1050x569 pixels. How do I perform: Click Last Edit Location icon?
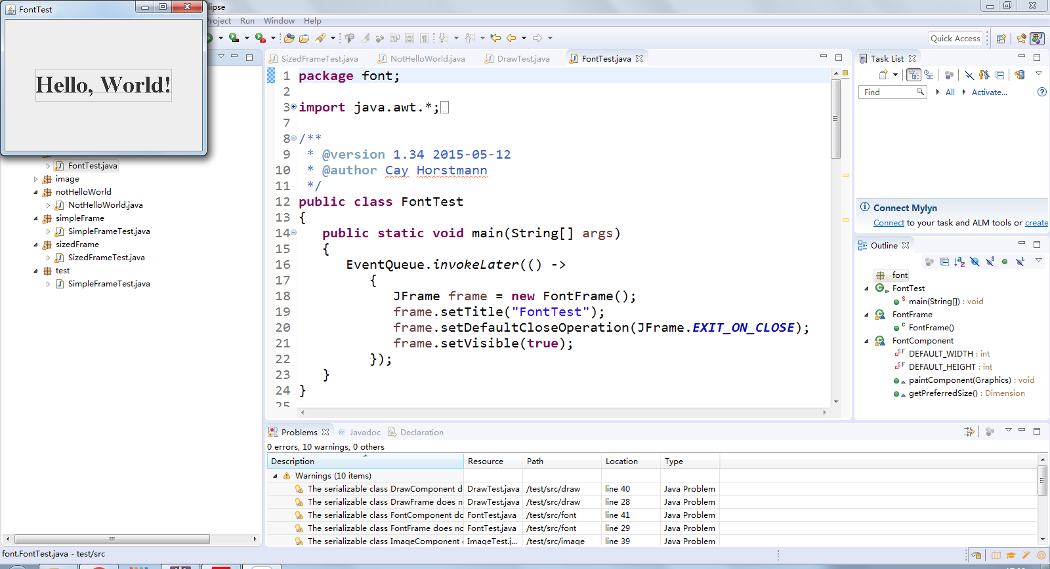tap(495, 38)
